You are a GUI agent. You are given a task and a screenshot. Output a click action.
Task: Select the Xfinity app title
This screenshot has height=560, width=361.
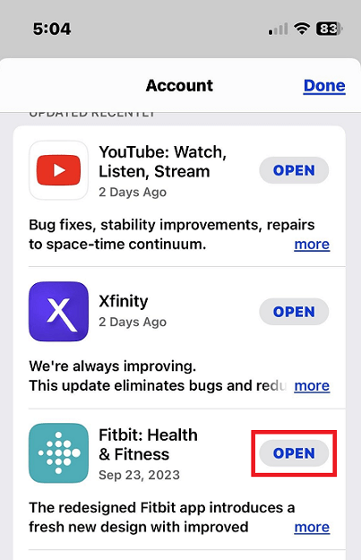(124, 301)
